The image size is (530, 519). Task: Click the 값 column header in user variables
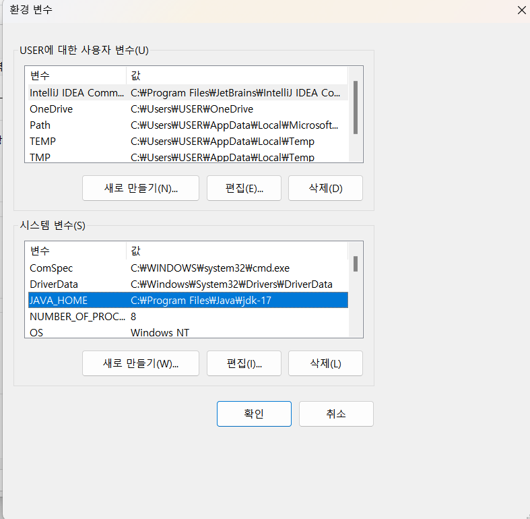point(236,75)
